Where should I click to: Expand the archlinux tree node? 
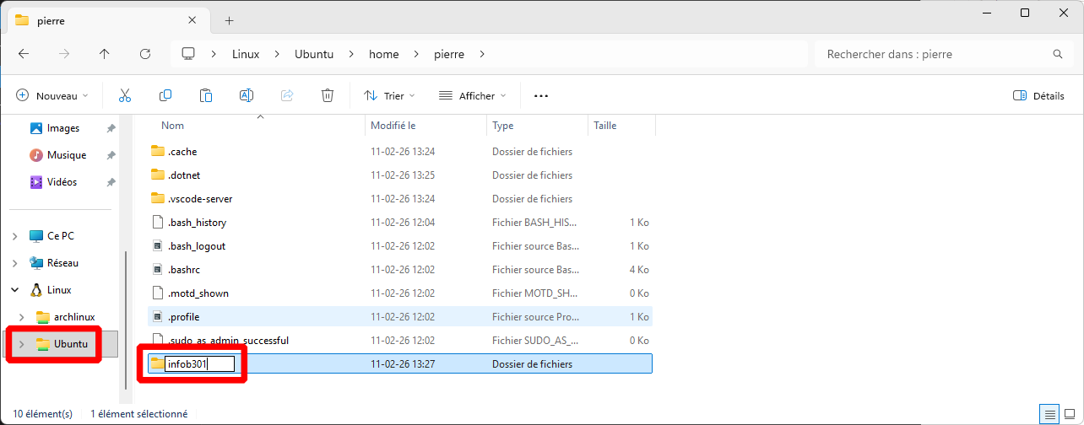coord(22,317)
